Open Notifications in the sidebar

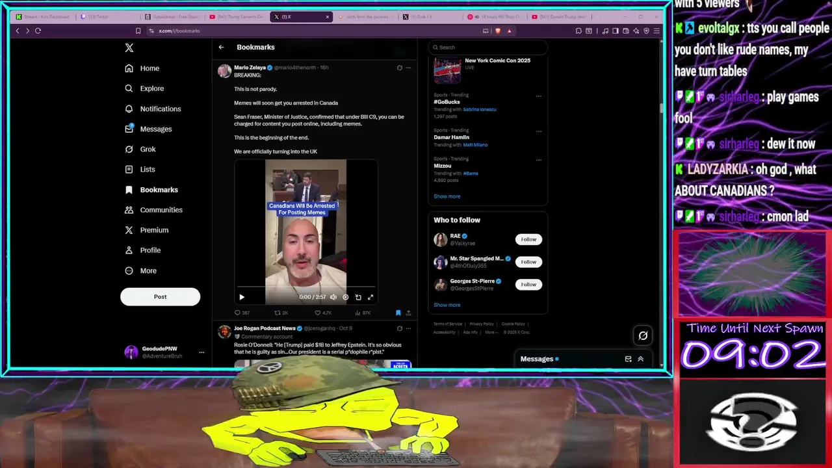click(153, 109)
